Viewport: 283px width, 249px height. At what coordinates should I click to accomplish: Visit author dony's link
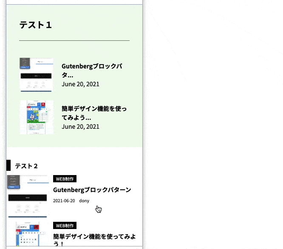pos(84,201)
